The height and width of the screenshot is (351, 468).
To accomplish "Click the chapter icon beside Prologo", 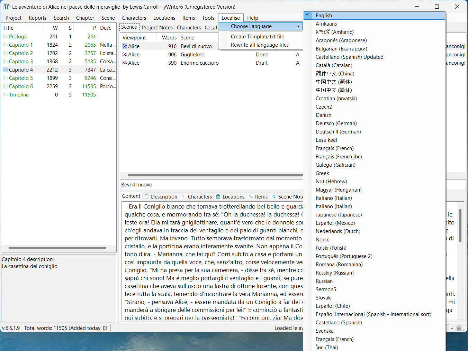I will (6, 37).
